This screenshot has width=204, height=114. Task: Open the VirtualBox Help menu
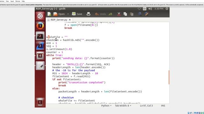tap(23, 1)
